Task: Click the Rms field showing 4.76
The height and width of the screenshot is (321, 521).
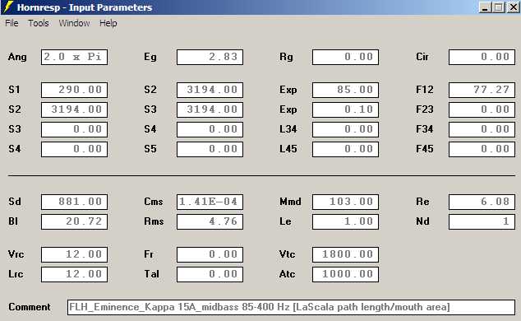Action: (210, 222)
